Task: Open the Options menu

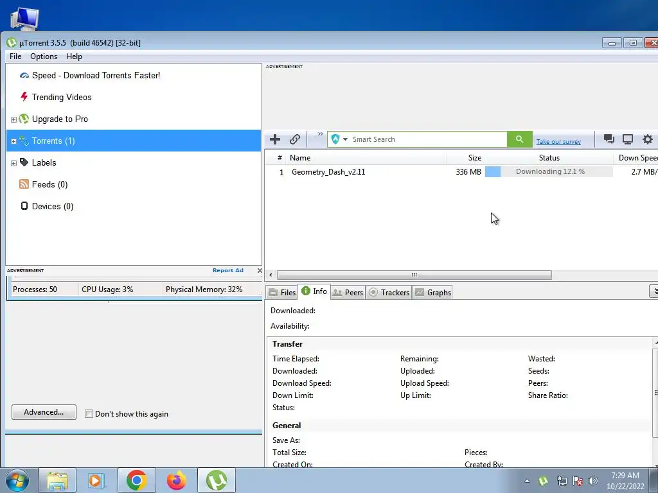Action: [x=44, y=56]
